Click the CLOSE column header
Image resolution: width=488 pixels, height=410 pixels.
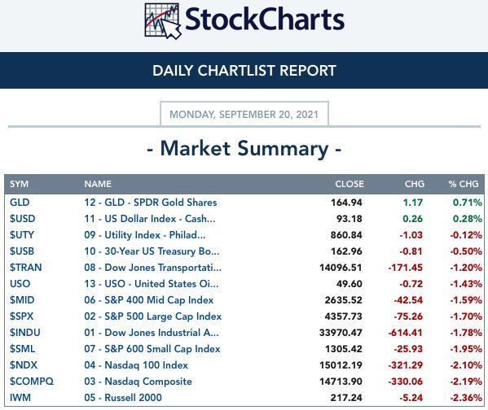(x=350, y=184)
